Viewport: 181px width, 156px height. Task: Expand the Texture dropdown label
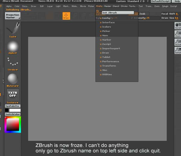click(x=13, y=103)
